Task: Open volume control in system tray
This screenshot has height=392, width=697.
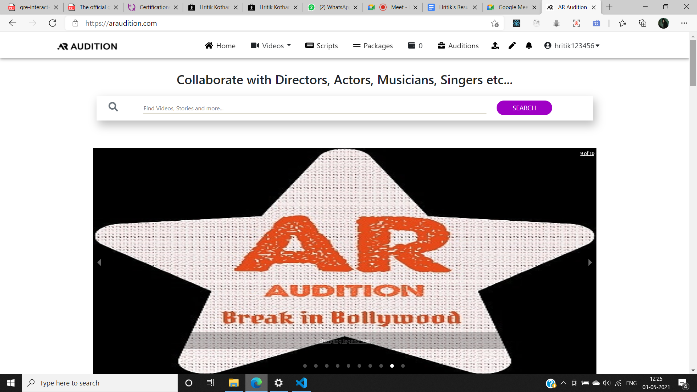Action: (607, 383)
